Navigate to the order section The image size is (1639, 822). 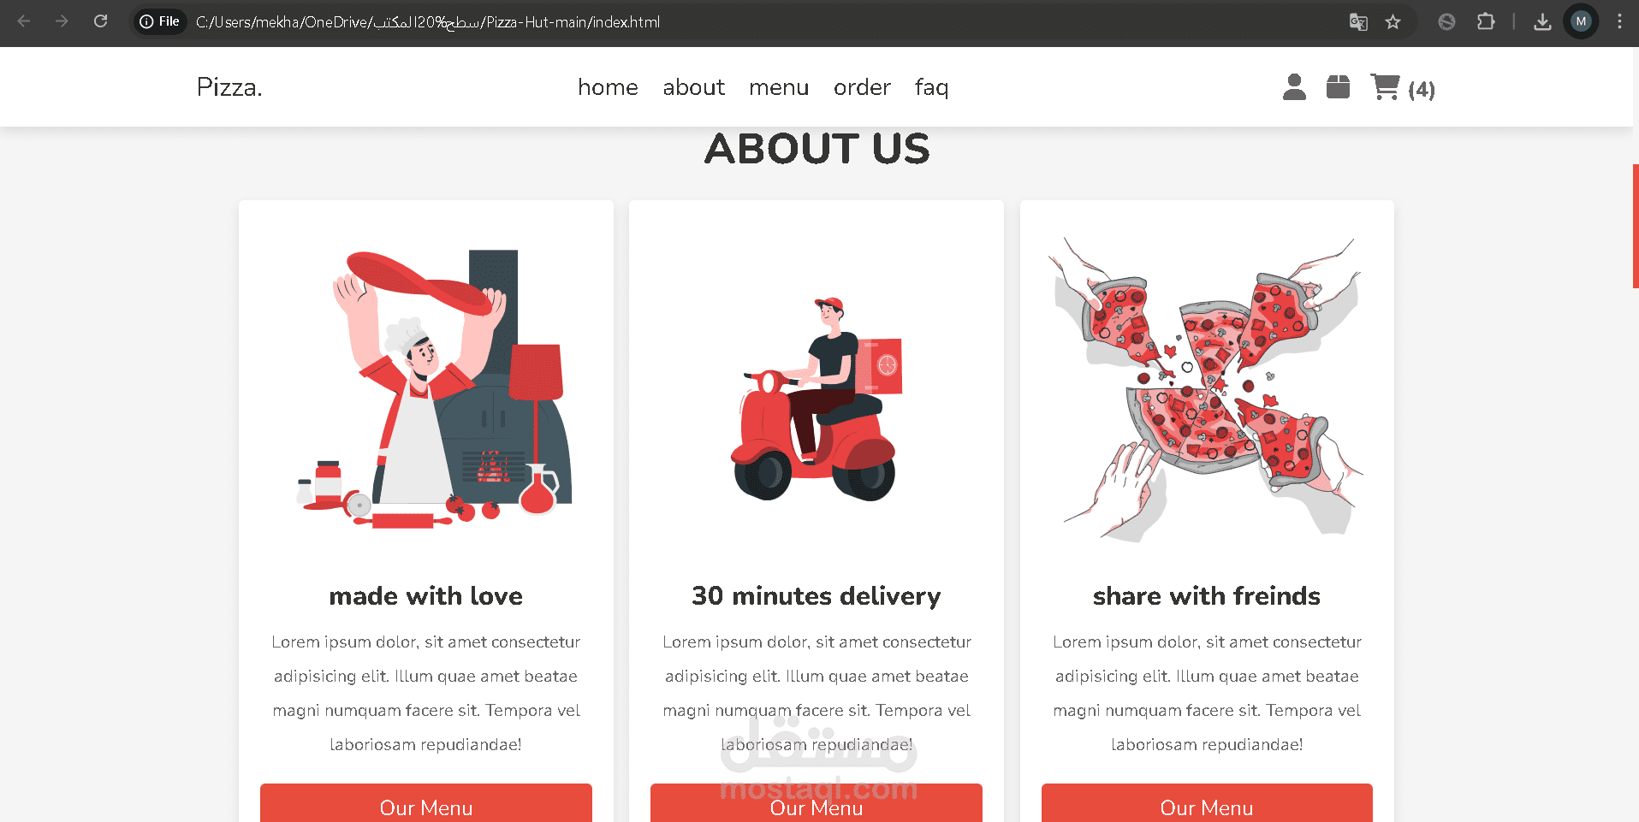(x=862, y=87)
